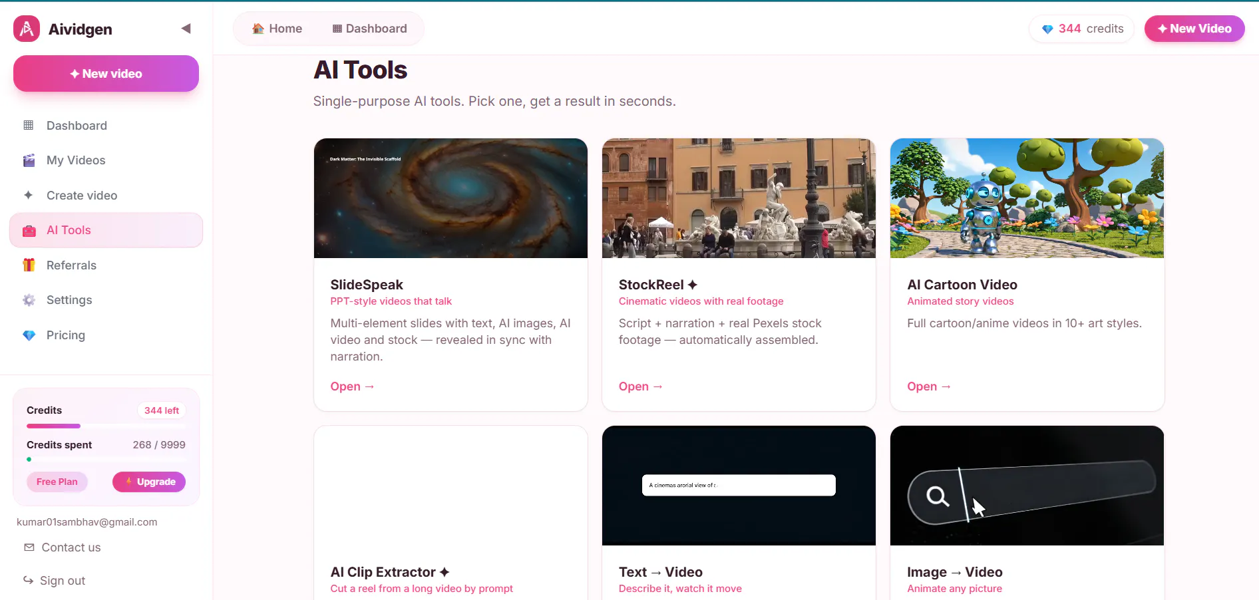This screenshot has width=1259, height=600.
Task: Click the Home house icon in top bar
Action: pos(258,29)
